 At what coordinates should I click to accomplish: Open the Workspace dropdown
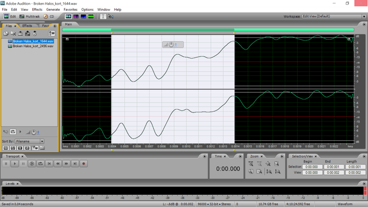click(x=333, y=17)
